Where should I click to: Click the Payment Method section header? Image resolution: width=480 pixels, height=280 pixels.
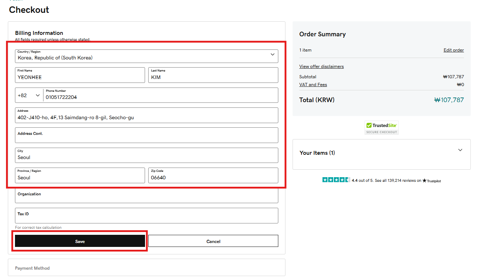coord(32,268)
